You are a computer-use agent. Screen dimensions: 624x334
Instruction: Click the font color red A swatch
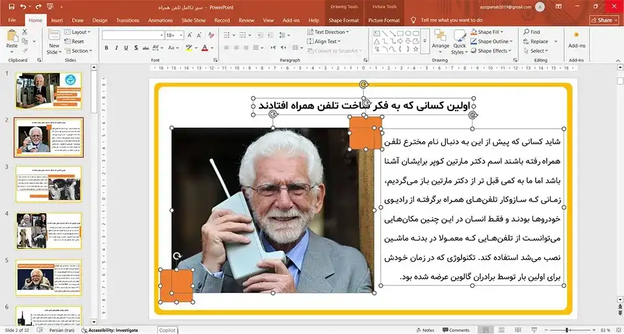205,47
